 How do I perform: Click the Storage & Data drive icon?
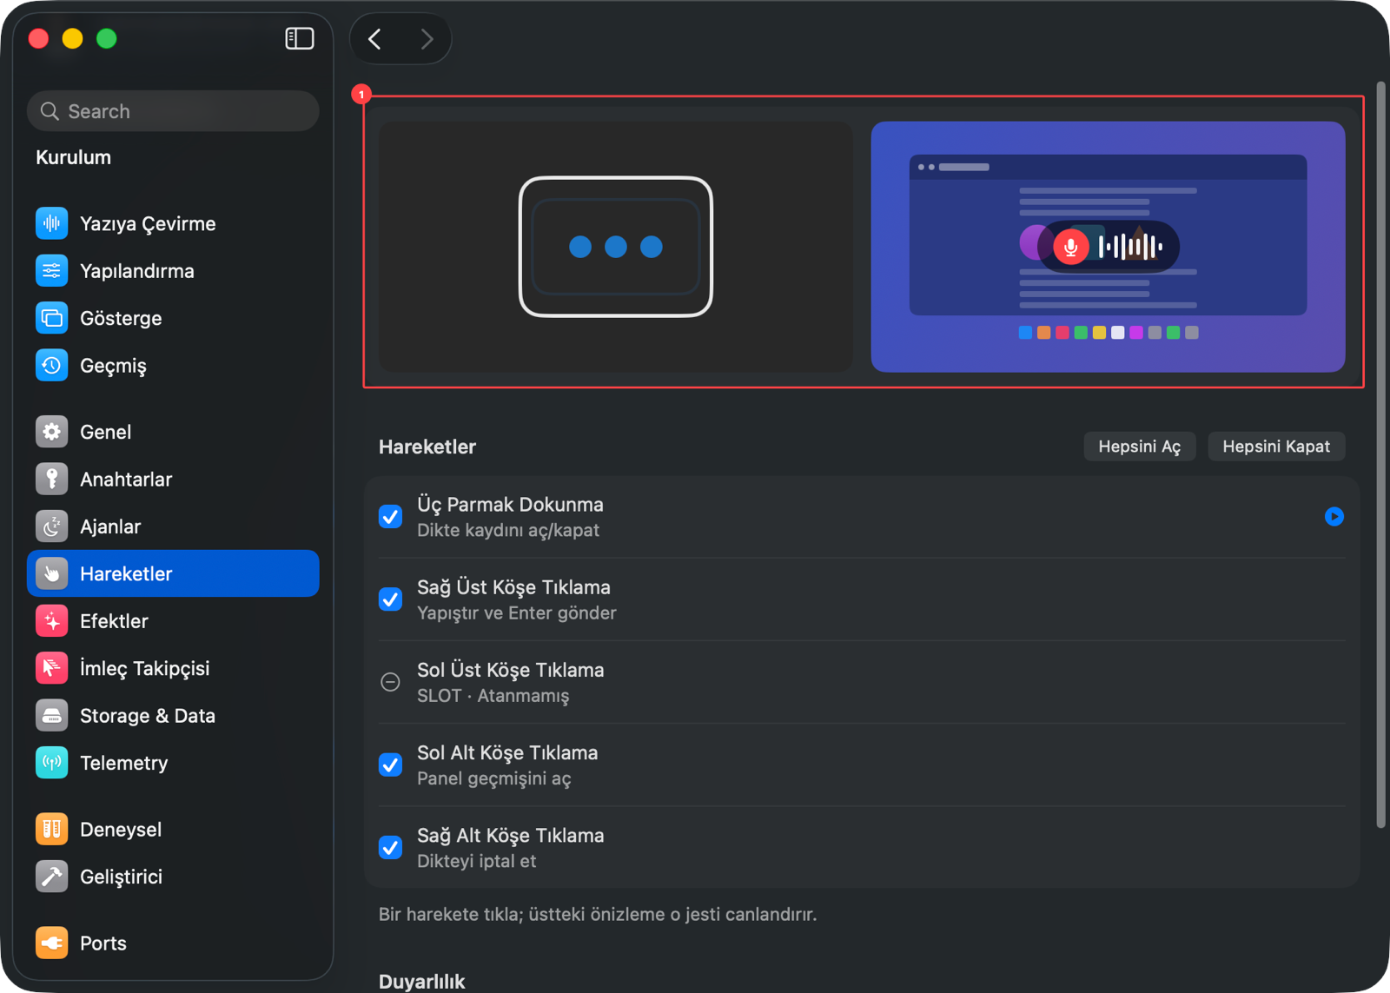click(x=51, y=716)
